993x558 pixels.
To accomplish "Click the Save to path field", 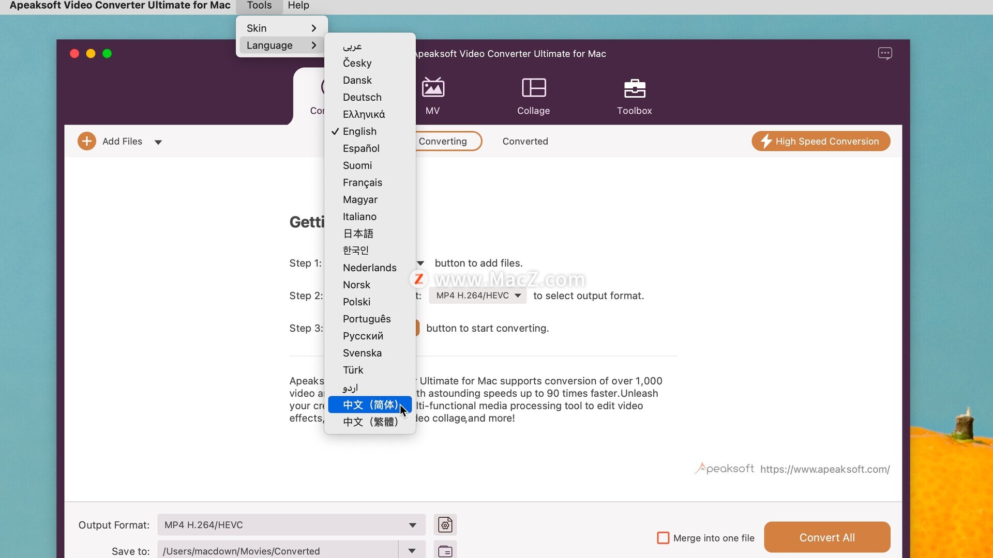I will tap(278, 551).
